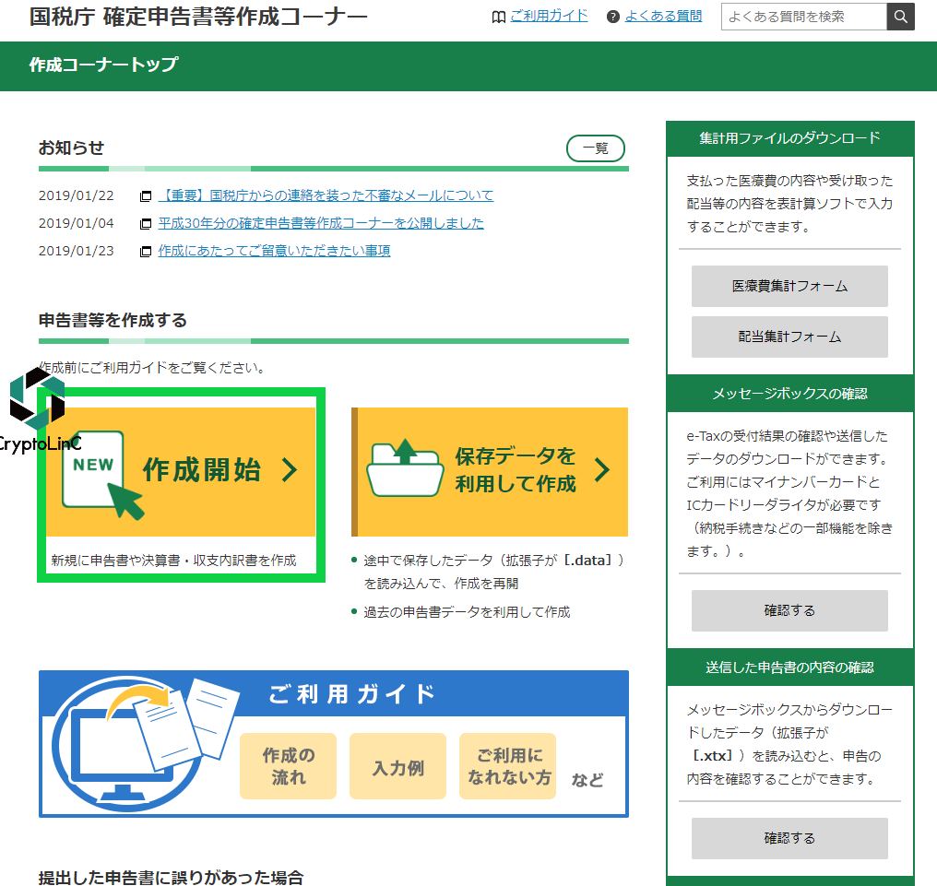Click the 国税庁 確定申告書等作成コーナー site title

point(198,17)
